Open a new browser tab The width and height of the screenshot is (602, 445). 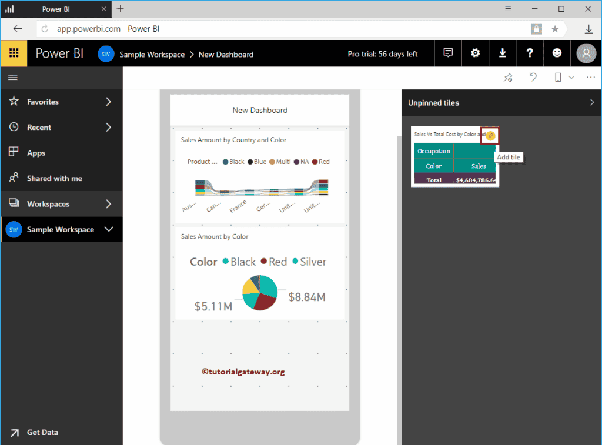[x=120, y=9]
